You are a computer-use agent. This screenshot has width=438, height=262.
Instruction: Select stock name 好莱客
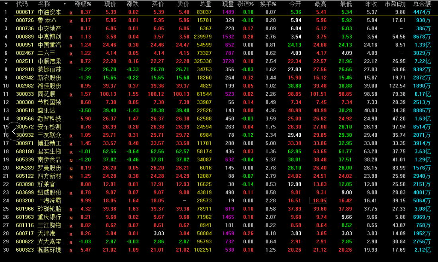click(47, 184)
